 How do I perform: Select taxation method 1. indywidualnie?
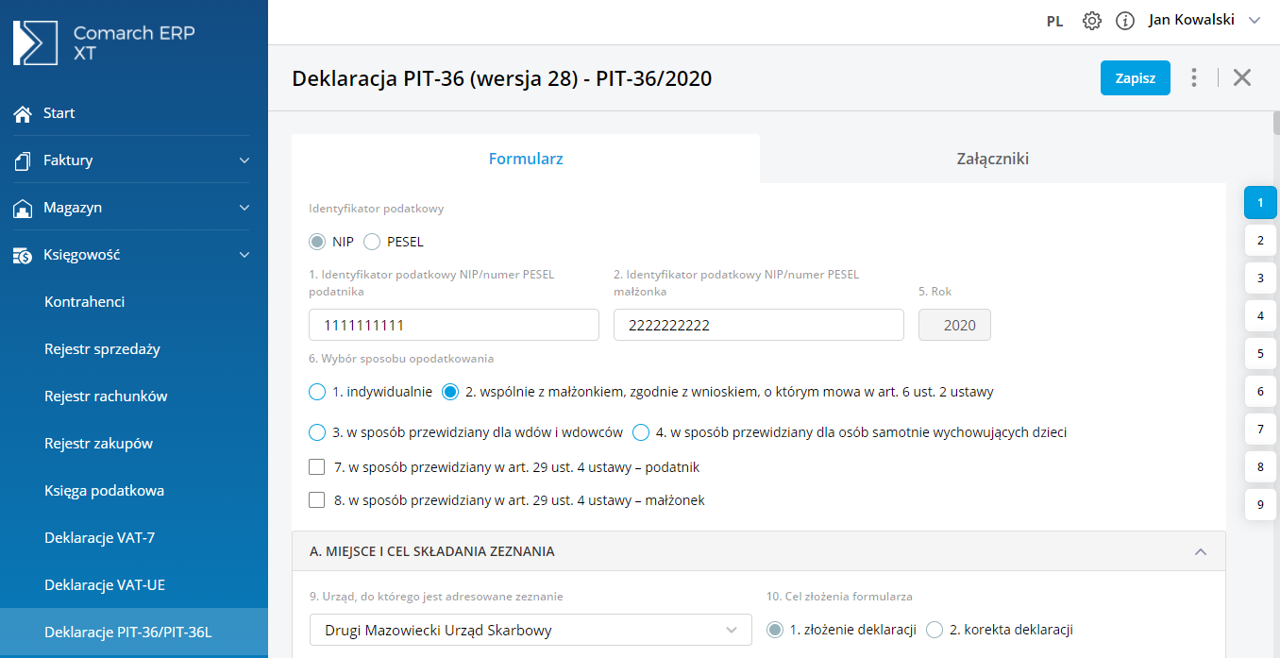[x=317, y=392]
